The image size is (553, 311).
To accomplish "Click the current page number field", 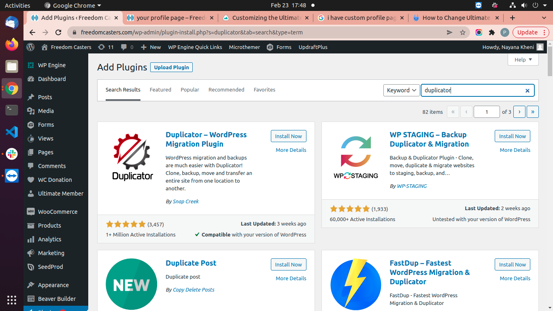I will pyautogui.click(x=487, y=112).
